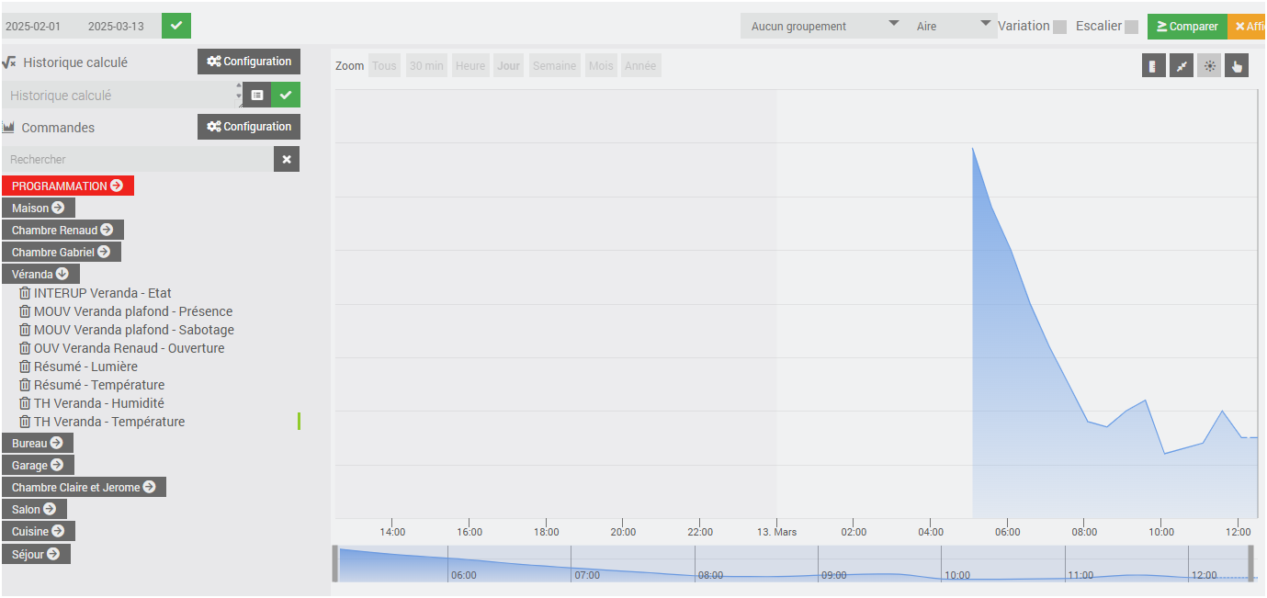Focus the Rechercher search field
Viewport: 1267px width, 598px height.
coord(138,159)
